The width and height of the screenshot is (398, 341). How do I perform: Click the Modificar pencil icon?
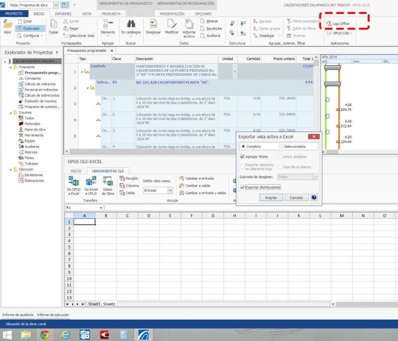pos(172,24)
